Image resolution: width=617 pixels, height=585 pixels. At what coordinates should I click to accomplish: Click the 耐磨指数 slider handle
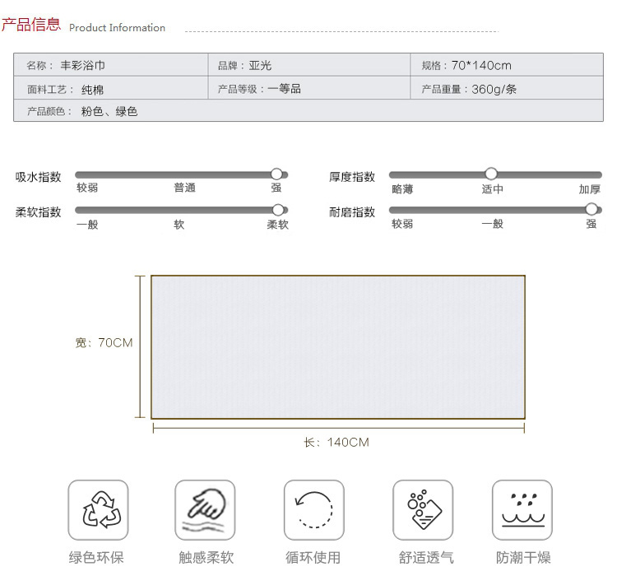[591, 209]
